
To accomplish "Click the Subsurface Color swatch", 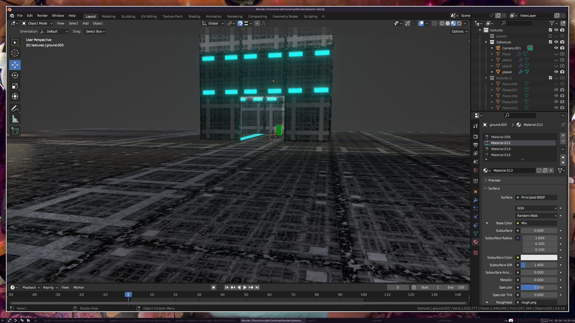I will (539, 258).
